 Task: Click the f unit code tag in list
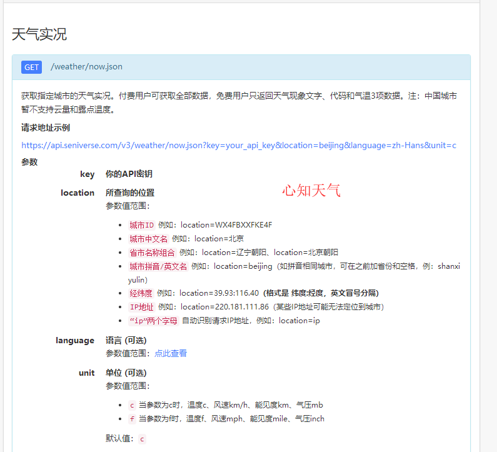tap(132, 419)
